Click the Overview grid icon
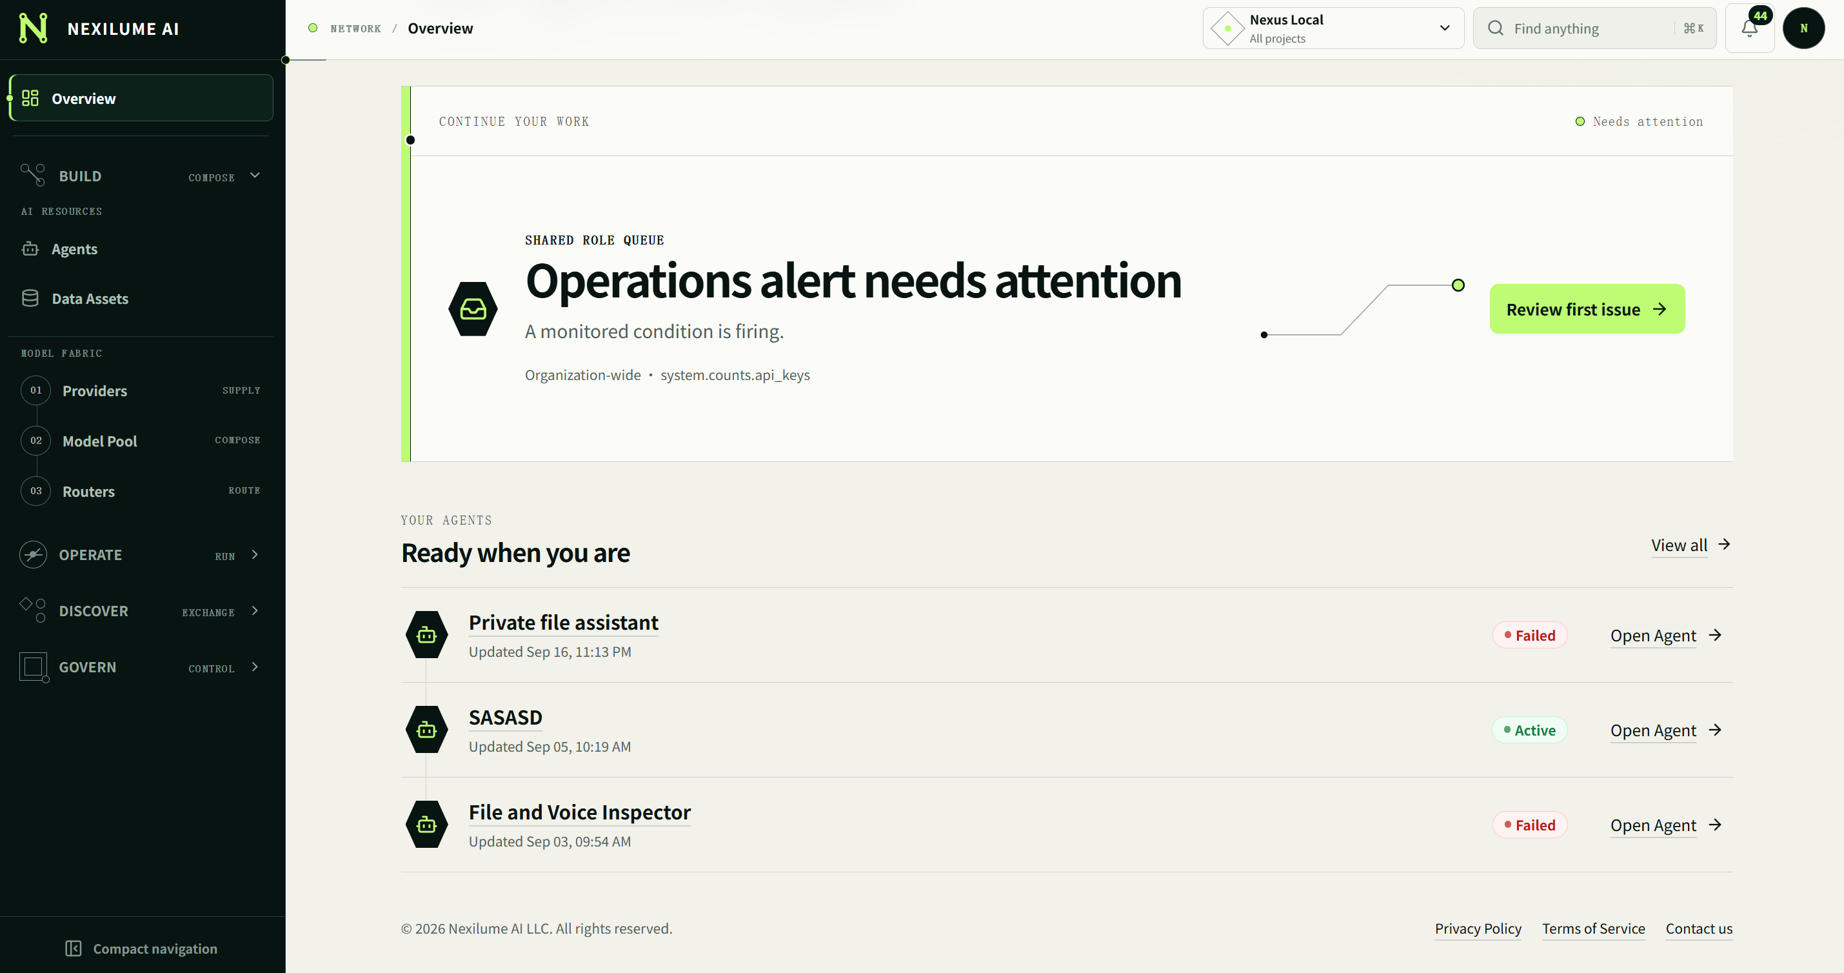This screenshot has width=1844, height=973. (x=30, y=98)
